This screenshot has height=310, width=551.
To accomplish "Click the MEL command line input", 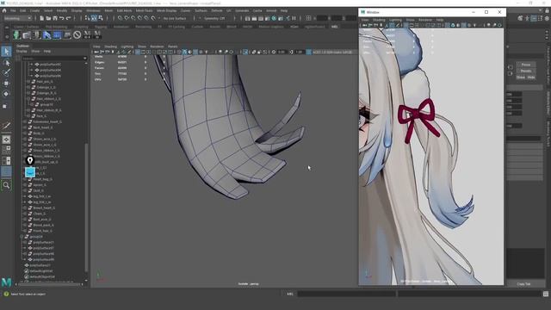I will [346, 294].
